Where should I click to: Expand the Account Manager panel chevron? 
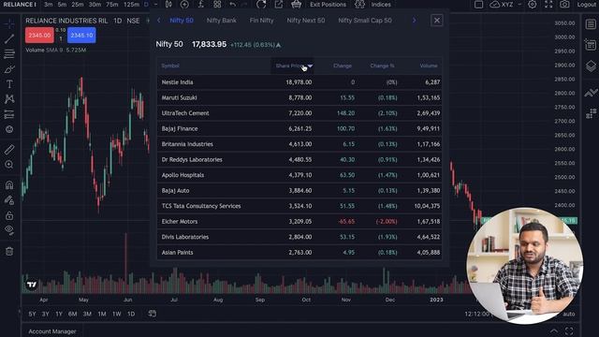click(x=553, y=330)
